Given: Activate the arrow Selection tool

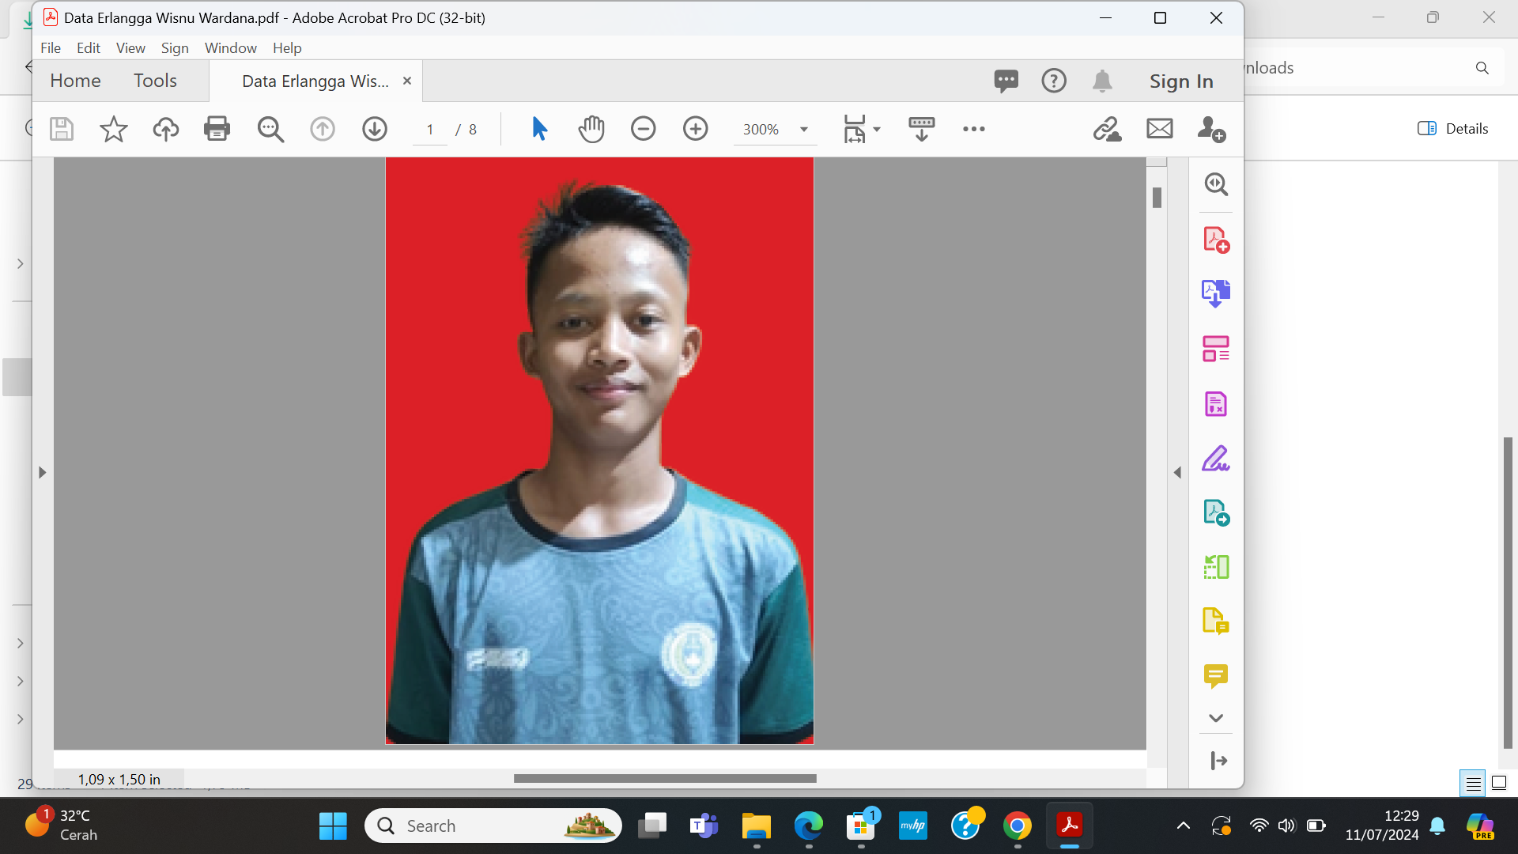Looking at the screenshot, I should tap(539, 129).
